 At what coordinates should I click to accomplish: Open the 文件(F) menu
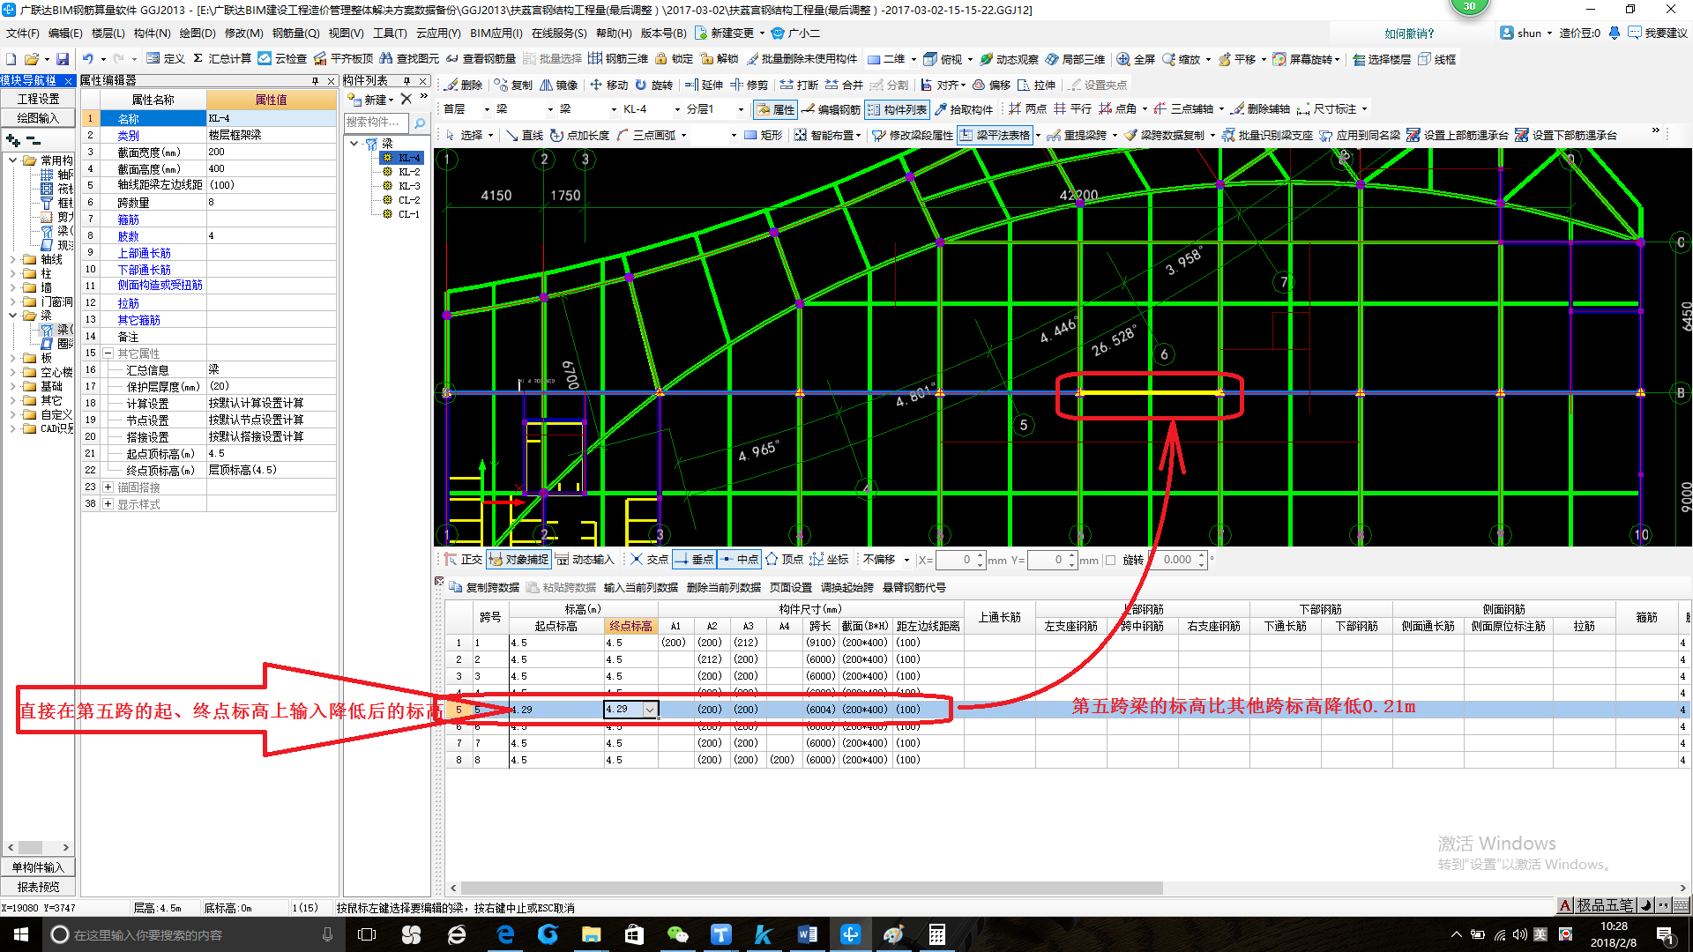[23, 33]
